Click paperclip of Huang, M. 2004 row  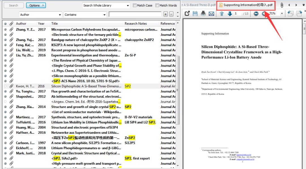[11, 127]
